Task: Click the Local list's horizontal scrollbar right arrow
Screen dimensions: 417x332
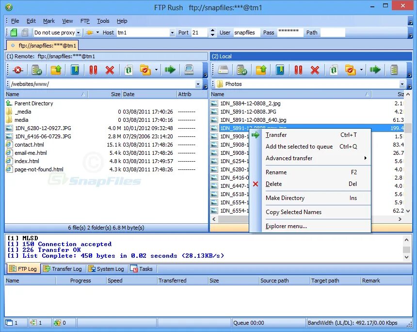Action: coord(400,219)
